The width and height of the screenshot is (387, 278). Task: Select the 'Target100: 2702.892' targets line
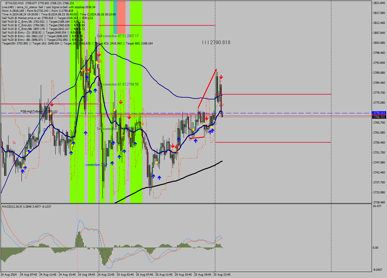(x=77, y=43)
